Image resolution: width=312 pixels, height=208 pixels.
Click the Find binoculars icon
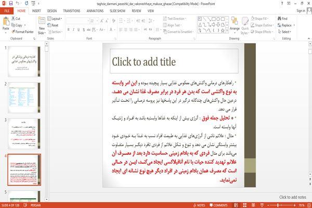280,19
